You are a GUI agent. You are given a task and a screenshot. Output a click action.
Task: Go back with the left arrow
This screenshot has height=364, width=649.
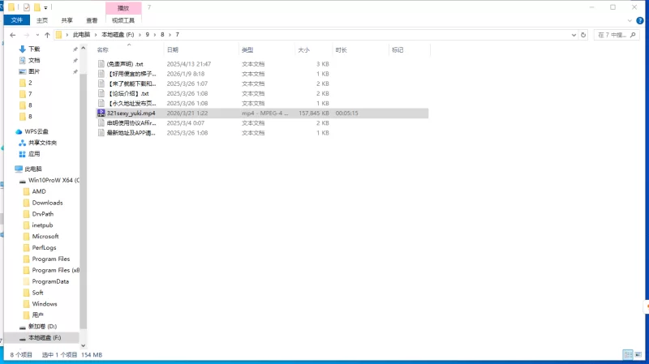13,35
